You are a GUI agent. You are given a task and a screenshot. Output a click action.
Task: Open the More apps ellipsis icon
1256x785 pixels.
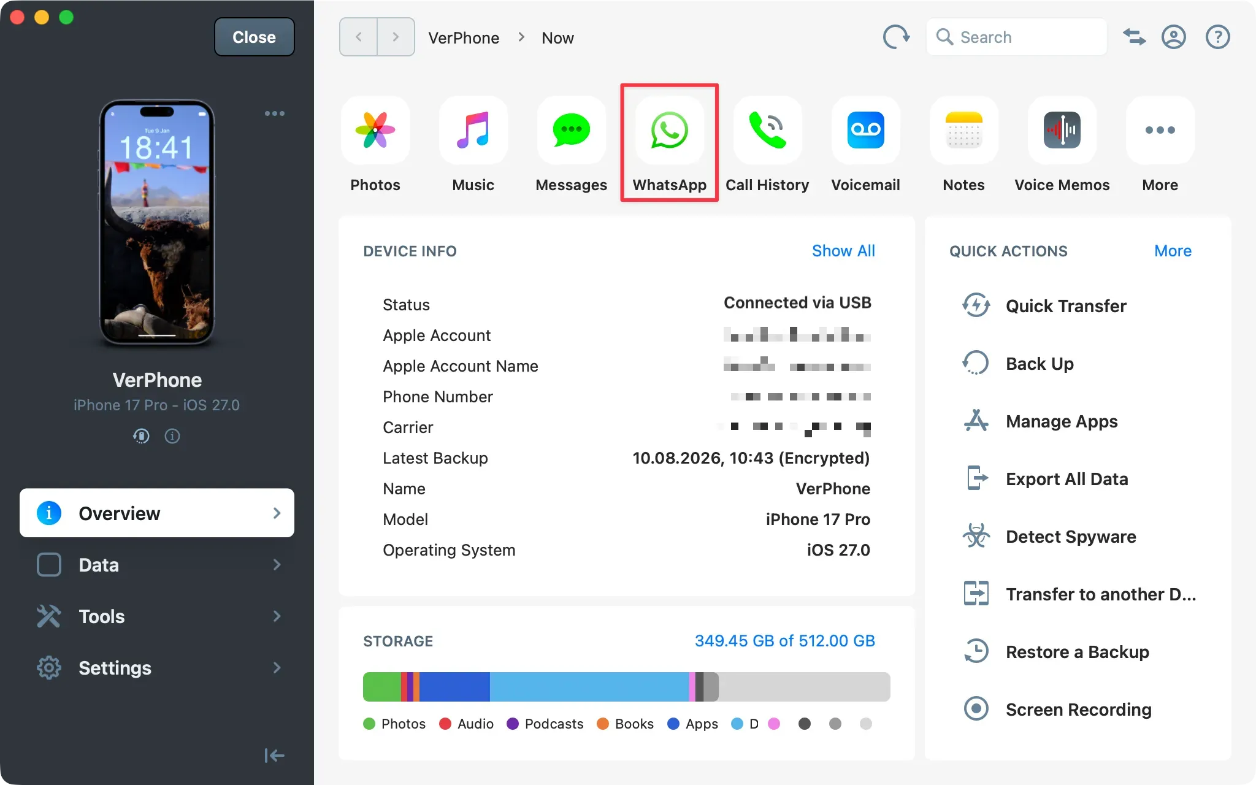click(1160, 129)
